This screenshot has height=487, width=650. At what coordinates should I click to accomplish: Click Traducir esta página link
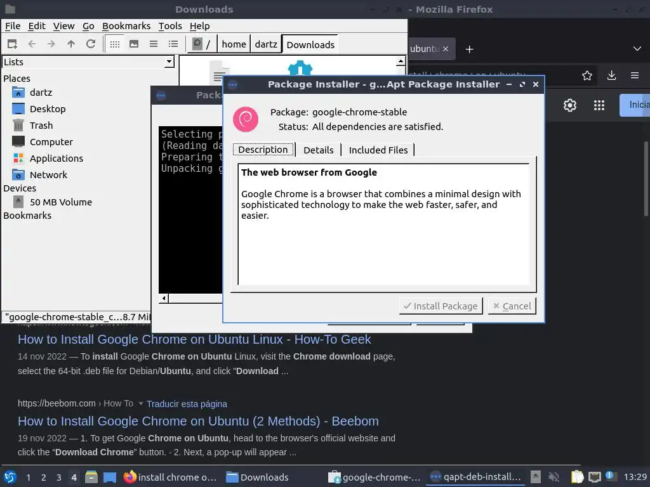tap(187, 404)
